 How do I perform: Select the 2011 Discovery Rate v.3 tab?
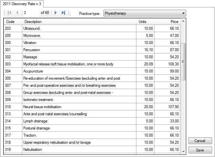point(22,4)
